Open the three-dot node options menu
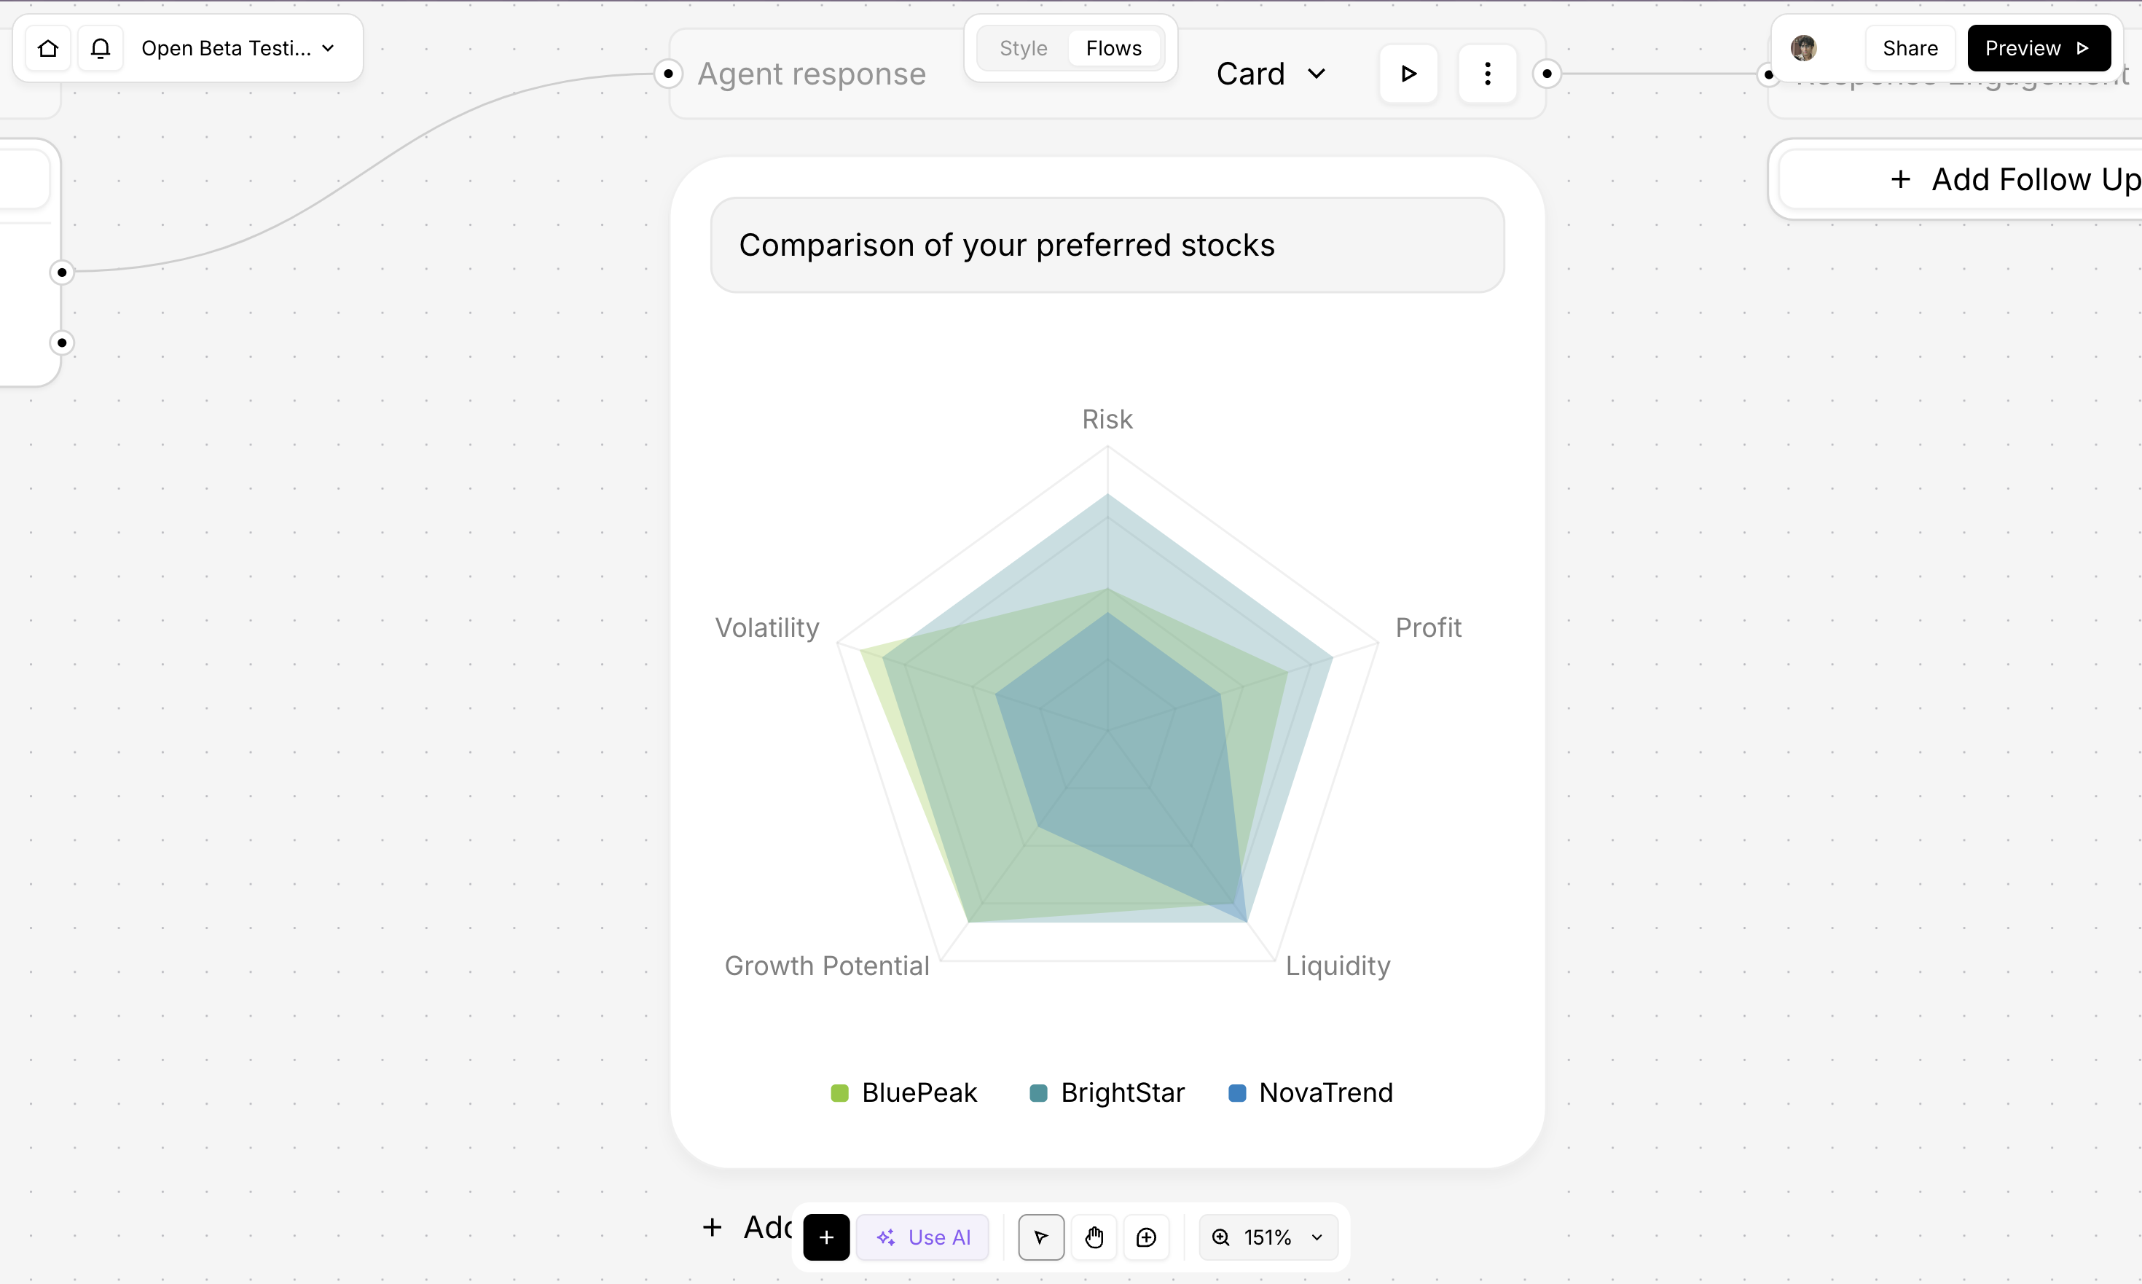 [x=1487, y=74]
